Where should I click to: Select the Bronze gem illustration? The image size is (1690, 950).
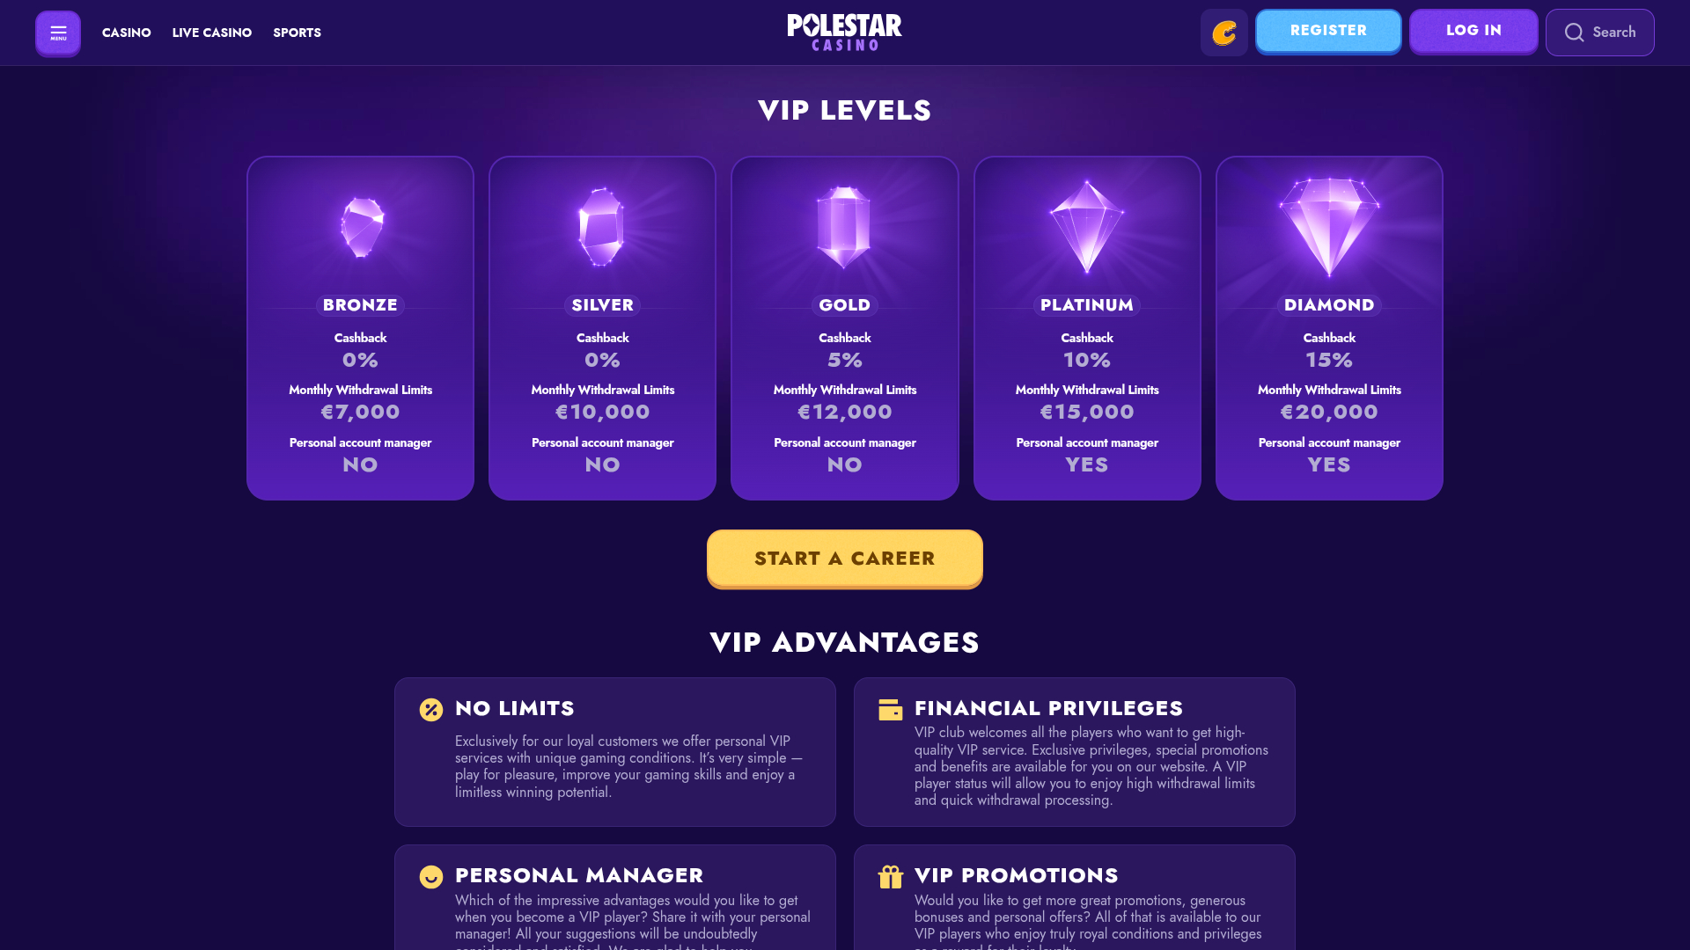(x=360, y=227)
